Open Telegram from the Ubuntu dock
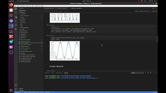The image size is (166, 93). click(x=11, y=42)
